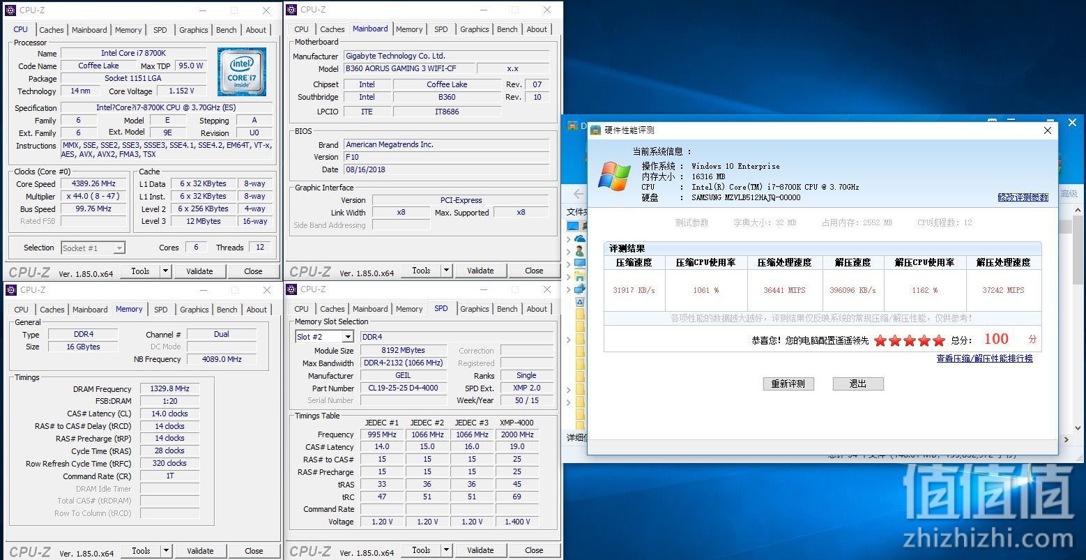Select the This PC monitor icon in tree
Screen dimensions: 1086x560
(580, 264)
